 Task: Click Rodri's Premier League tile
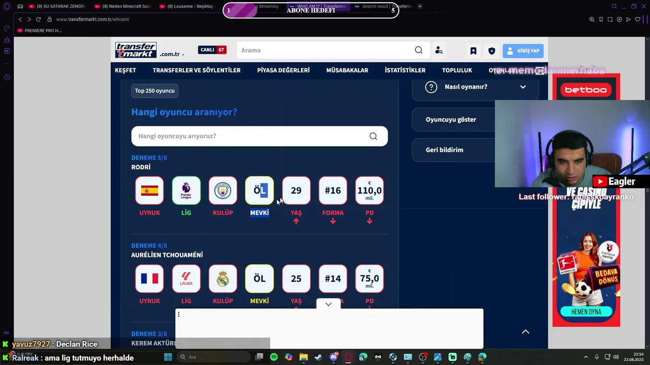click(x=186, y=191)
